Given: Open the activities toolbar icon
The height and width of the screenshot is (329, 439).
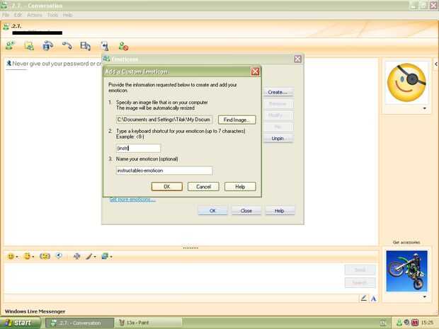Looking at the screenshot, I should (85, 46).
